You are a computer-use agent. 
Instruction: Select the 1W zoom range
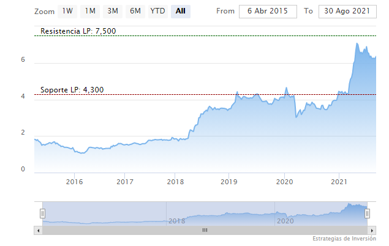click(67, 11)
